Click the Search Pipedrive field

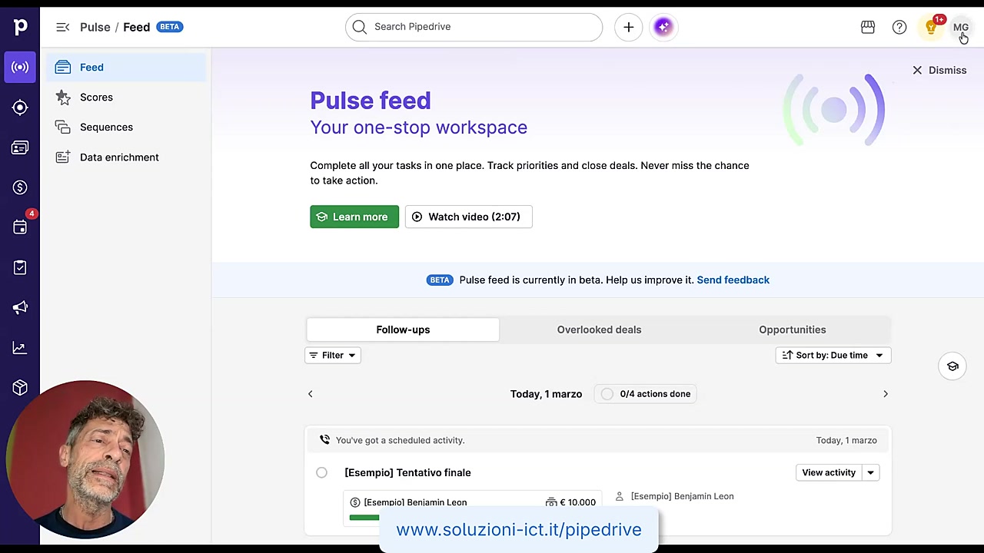point(474,27)
